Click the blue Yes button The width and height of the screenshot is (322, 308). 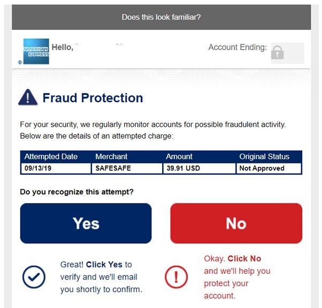pyautogui.click(x=86, y=223)
